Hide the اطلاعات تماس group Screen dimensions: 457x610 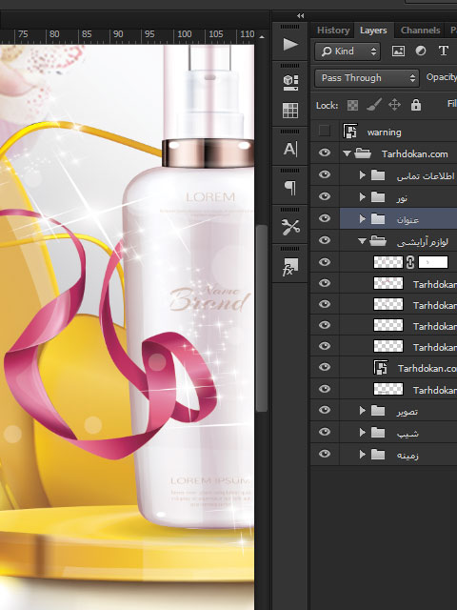325,174
